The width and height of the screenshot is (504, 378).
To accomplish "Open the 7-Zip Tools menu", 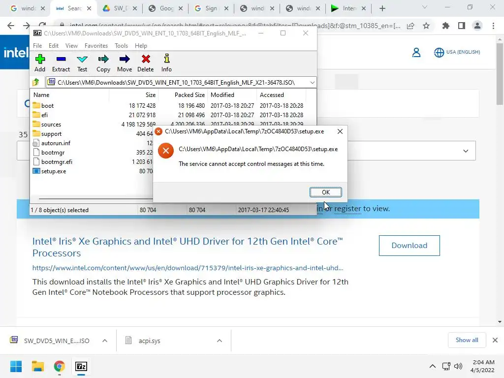I will pyautogui.click(x=121, y=46).
